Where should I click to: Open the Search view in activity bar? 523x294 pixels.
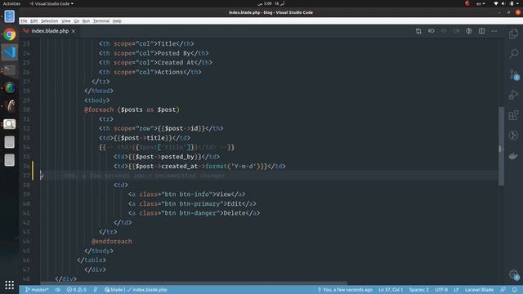click(514, 53)
